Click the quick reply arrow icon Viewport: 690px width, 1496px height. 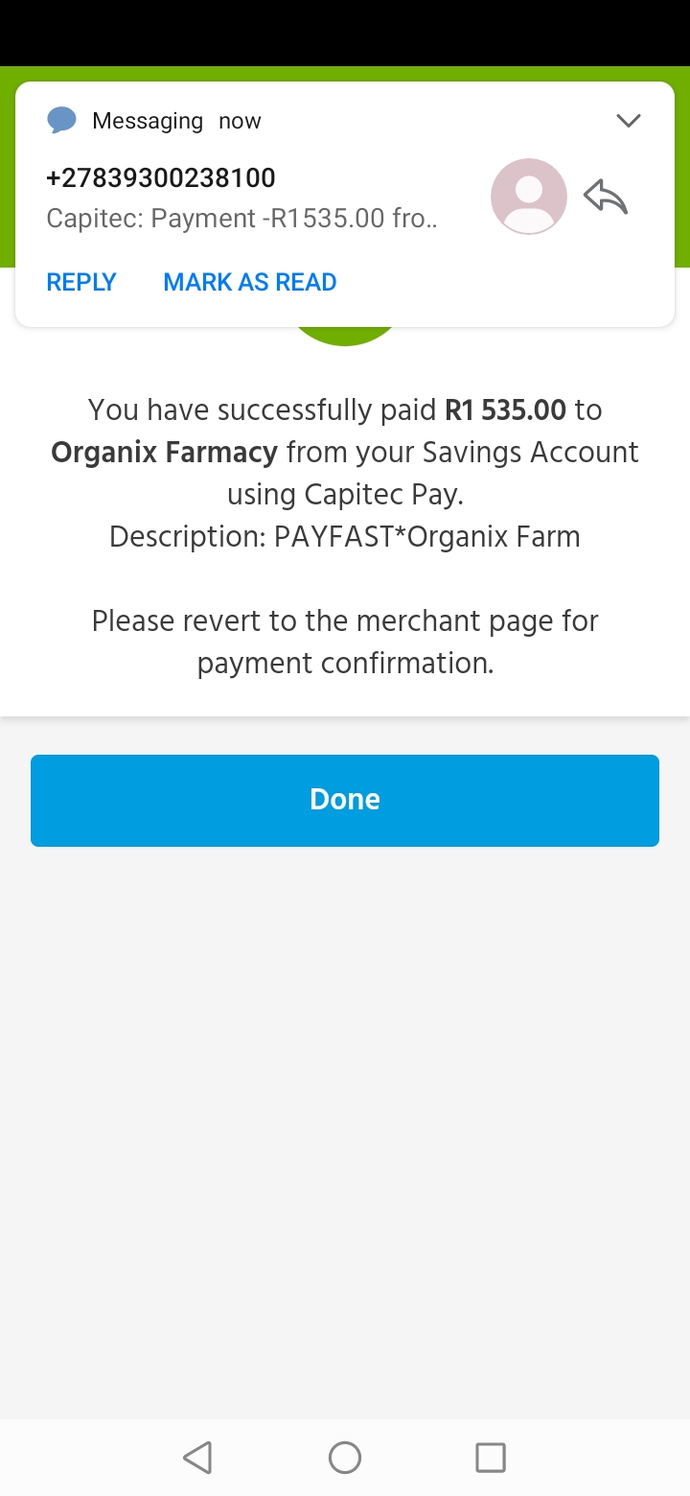point(606,197)
